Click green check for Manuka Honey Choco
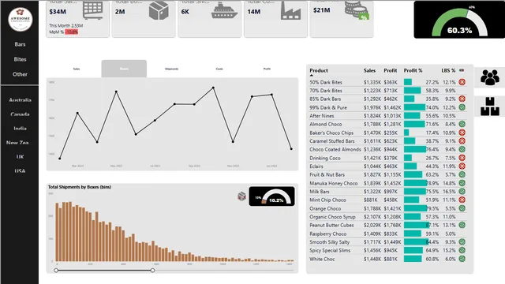 tap(462, 183)
